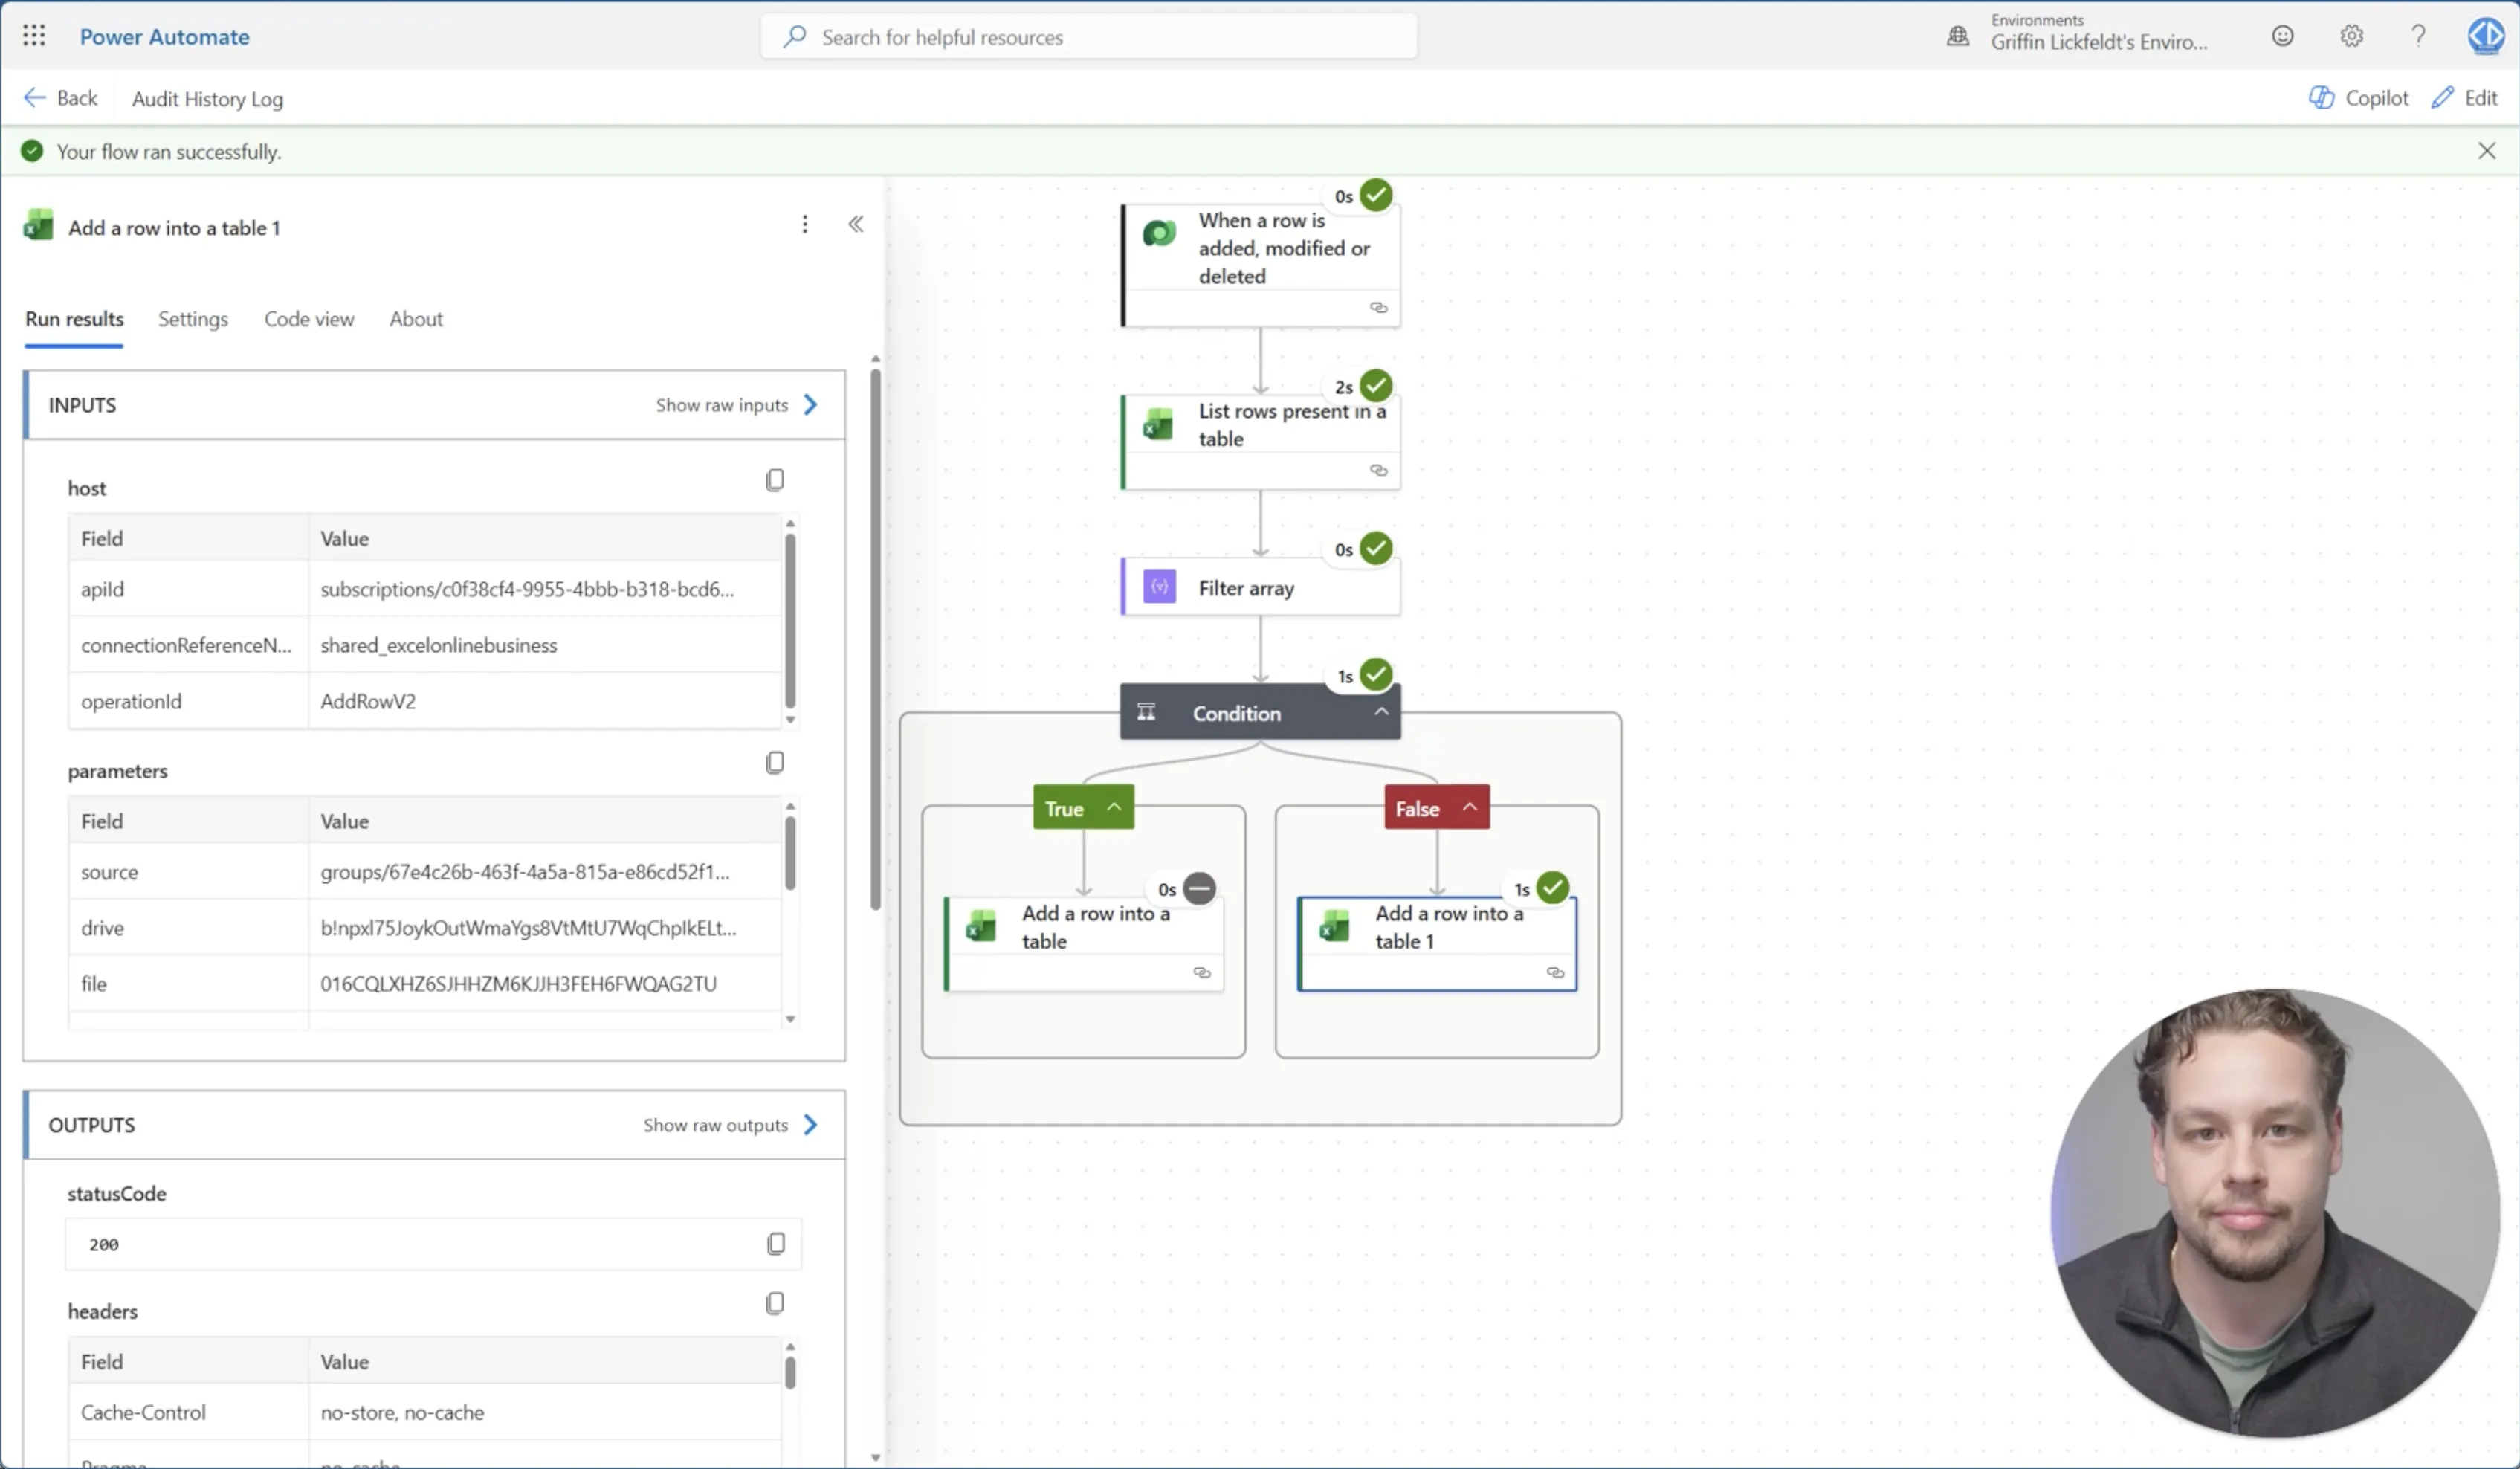Click the link icon on List rows card
Screen dimensions: 2520x1469
[1378, 470]
